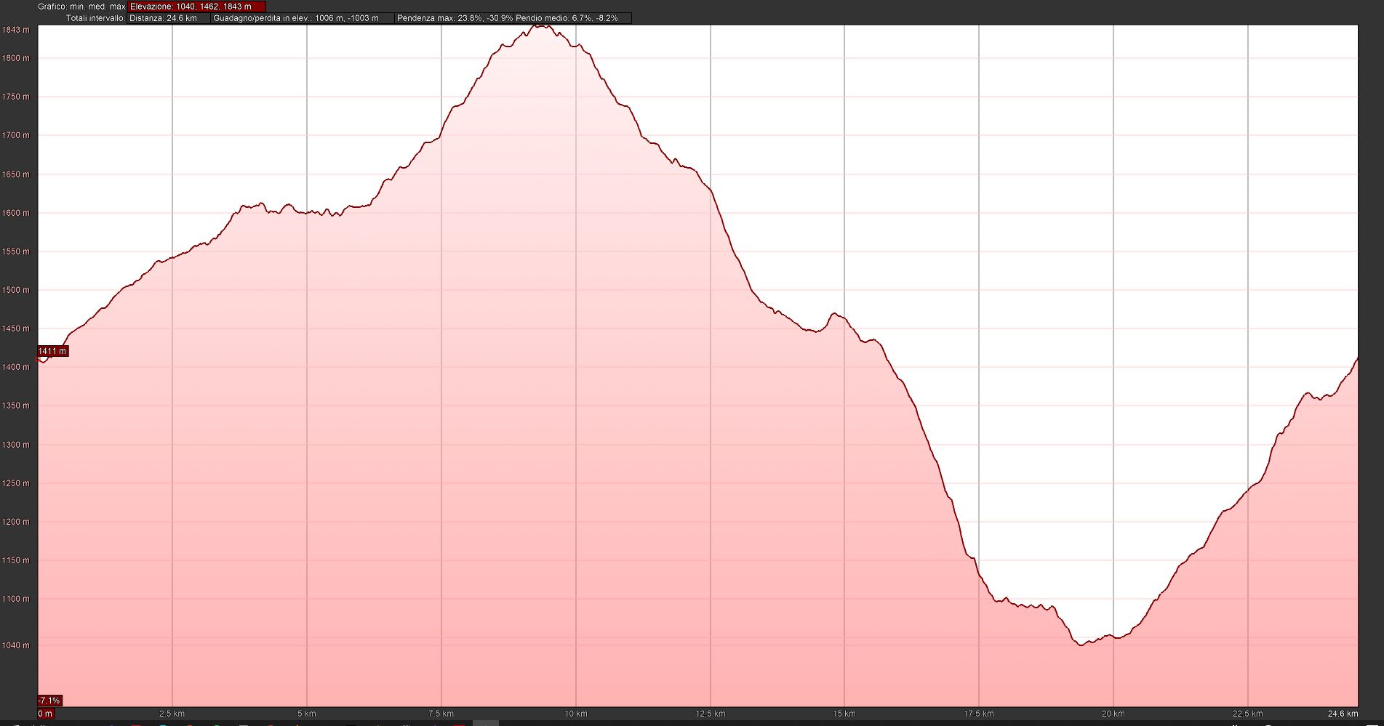1384x726 pixels.
Task: Click the 24.6 km end label on the axis
Action: click(x=1343, y=714)
